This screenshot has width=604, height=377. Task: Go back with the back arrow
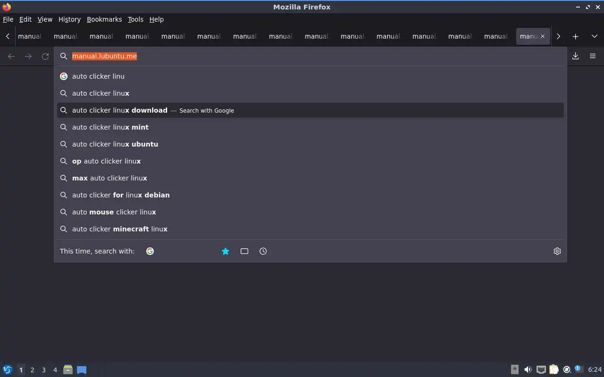pyautogui.click(x=11, y=56)
